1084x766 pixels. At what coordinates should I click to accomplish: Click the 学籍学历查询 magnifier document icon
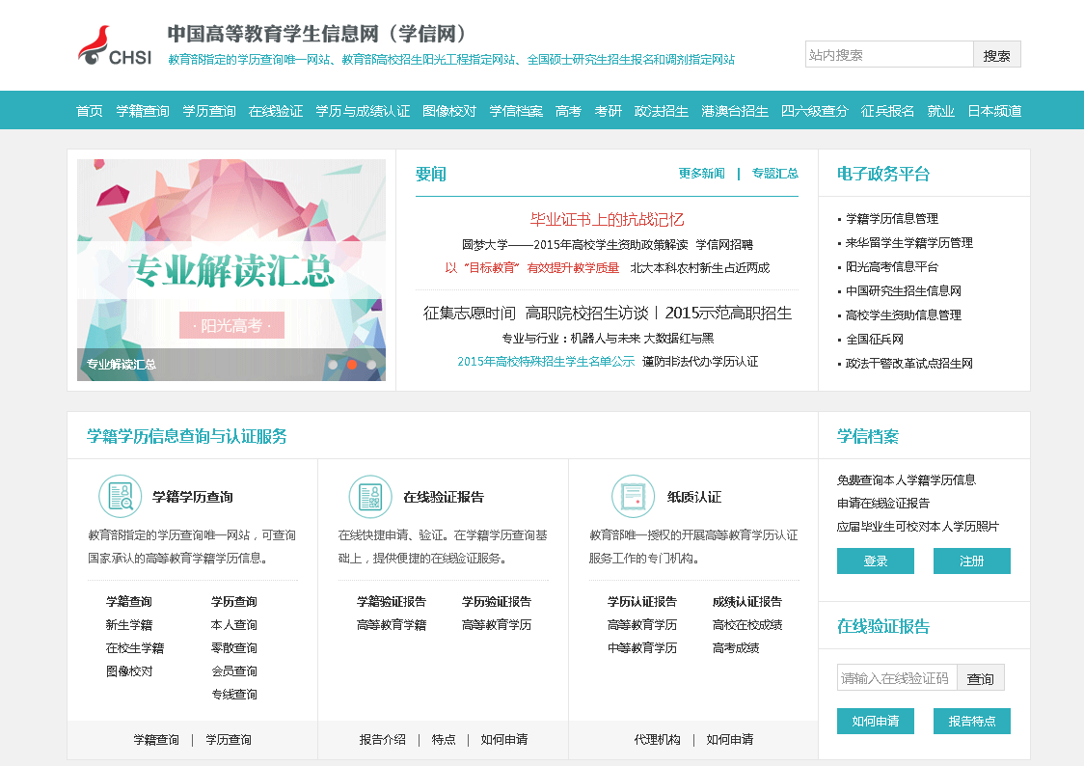click(x=121, y=497)
